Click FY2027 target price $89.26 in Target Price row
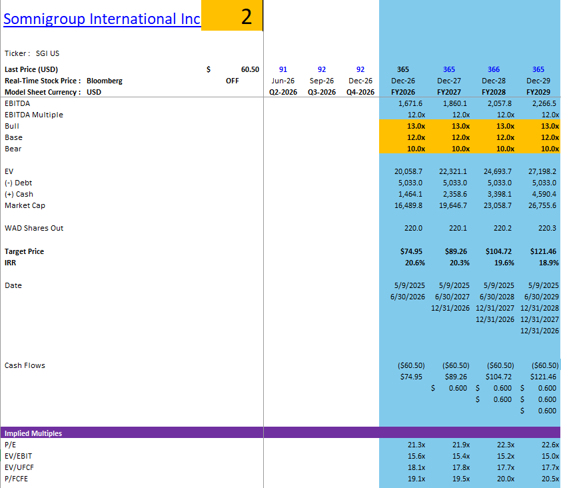Viewport: 561px width, 488px height. pos(456,251)
